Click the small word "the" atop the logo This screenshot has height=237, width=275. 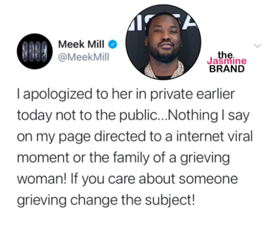pyautogui.click(x=225, y=55)
